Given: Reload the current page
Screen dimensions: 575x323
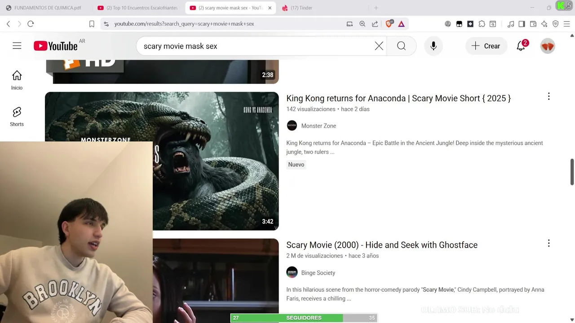Looking at the screenshot, I should tap(31, 24).
